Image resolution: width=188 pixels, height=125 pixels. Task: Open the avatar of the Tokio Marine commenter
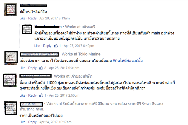click(x=11, y=58)
